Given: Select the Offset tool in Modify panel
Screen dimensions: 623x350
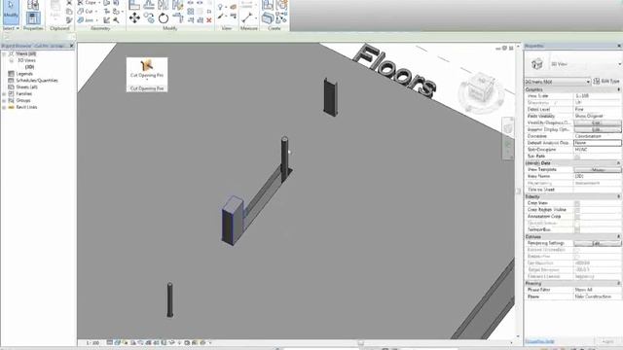Looking at the screenshot, I should tap(149, 4).
